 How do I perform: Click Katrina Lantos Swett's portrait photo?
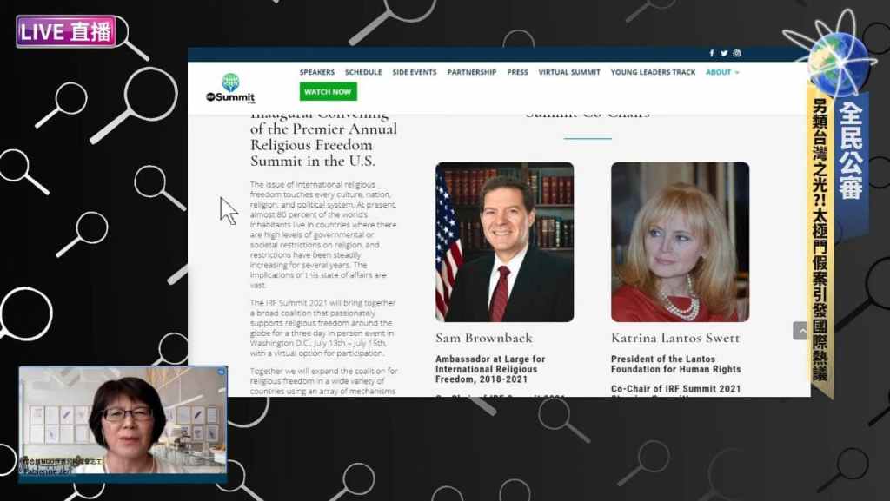pyautogui.click(x=680, y=241)
